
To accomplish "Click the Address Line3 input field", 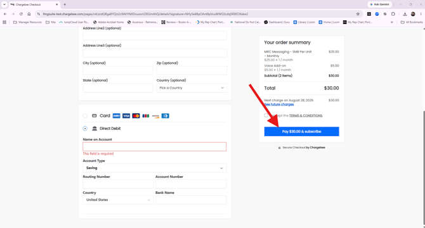I will point(155,53).
